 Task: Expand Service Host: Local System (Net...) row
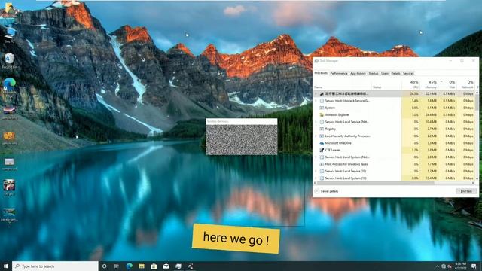point(316,157)
